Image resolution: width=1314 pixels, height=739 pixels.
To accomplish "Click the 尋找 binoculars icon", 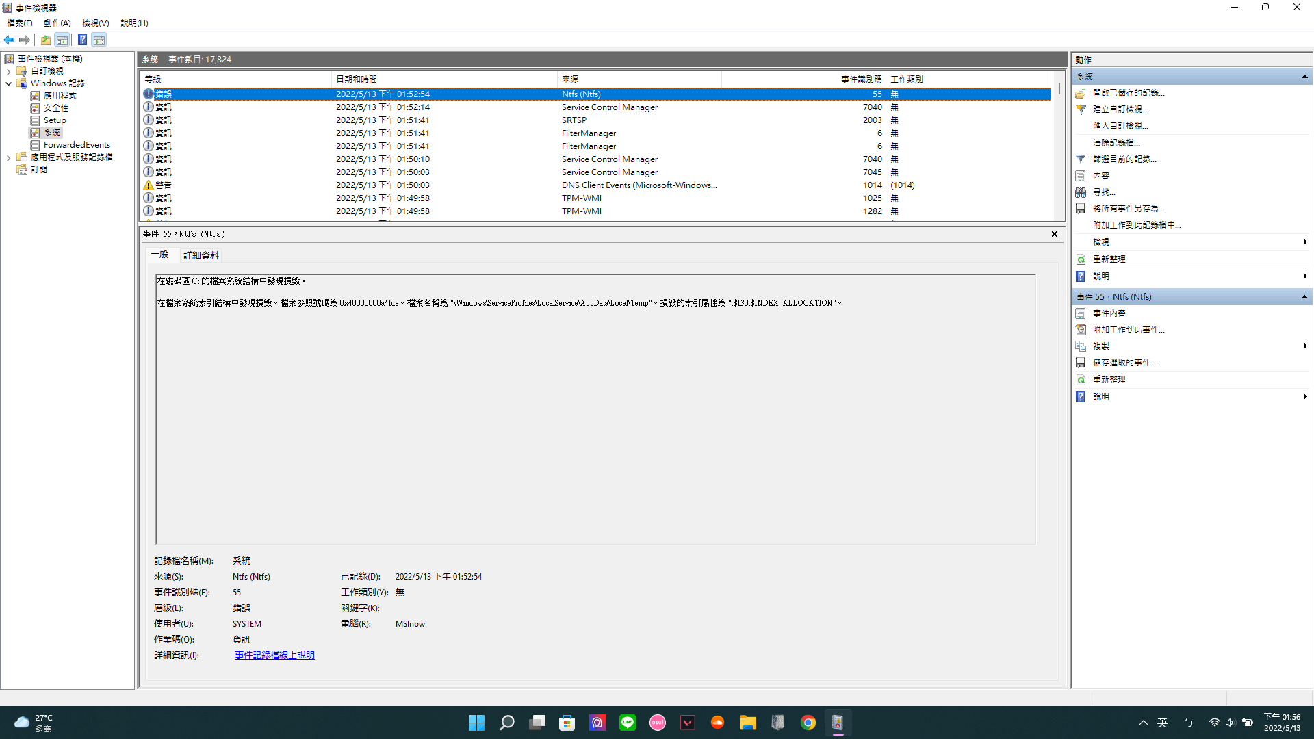I will click(1081, 192).
